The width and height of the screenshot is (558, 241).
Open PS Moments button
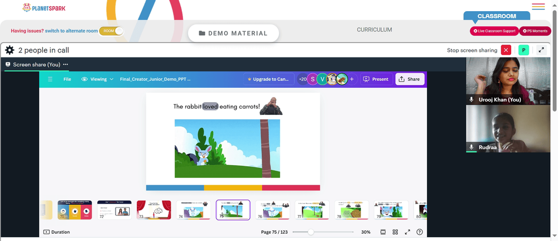[535, 31]
